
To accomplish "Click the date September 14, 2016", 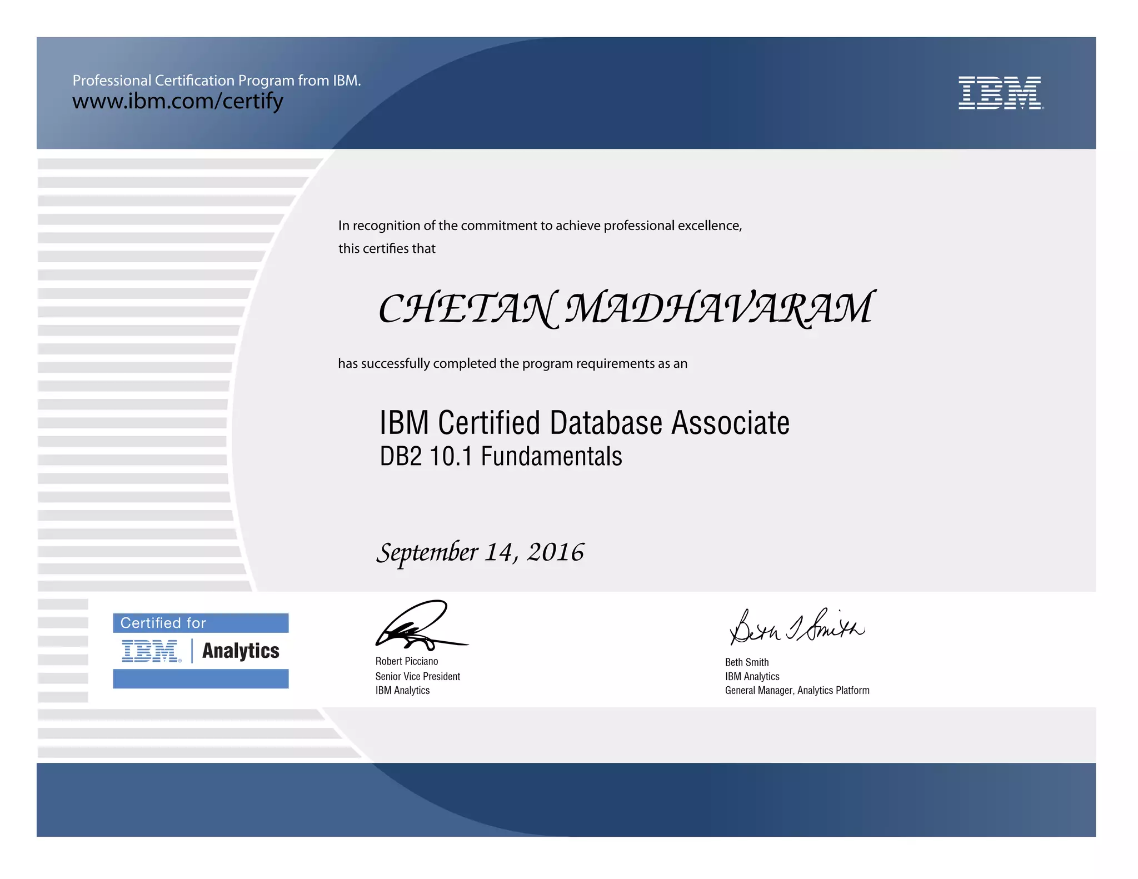I will click(x=480, y=552).
